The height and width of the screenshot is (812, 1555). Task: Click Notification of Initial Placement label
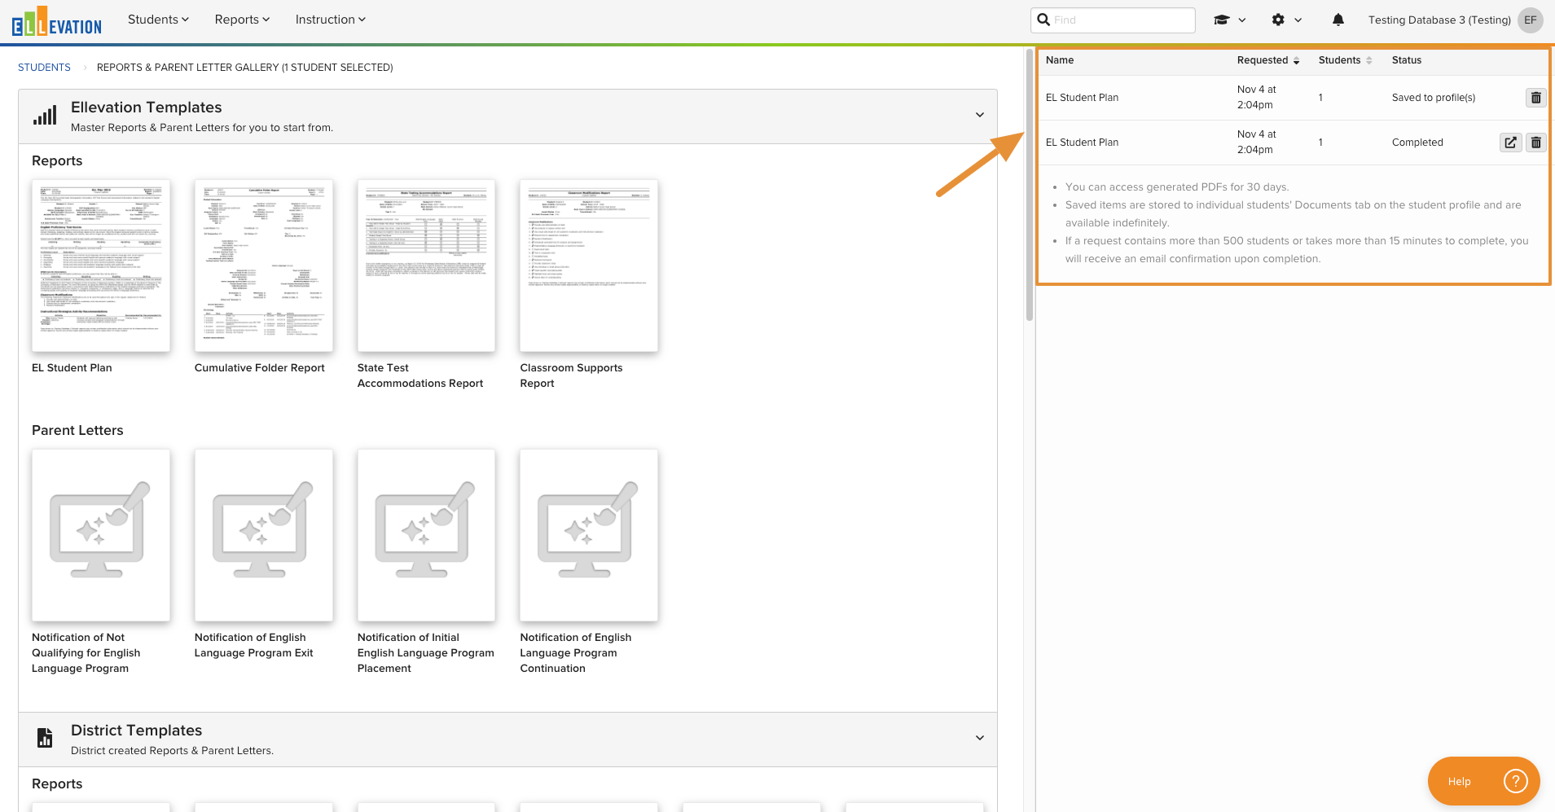(425, 653)
